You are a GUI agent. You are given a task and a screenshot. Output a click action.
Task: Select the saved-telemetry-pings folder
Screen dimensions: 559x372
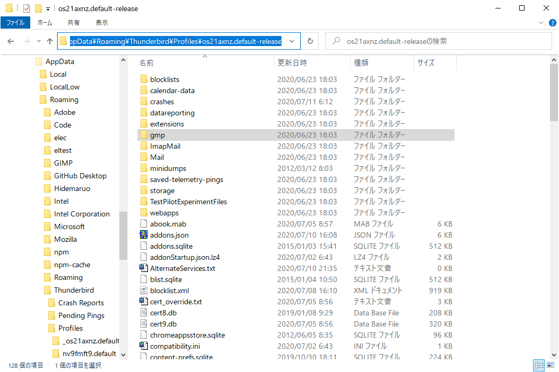point(187,179)
